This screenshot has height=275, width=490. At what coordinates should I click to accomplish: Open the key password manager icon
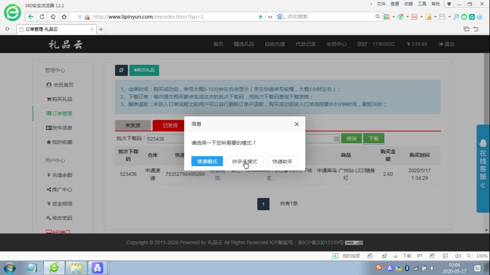[x=456, y=17]
